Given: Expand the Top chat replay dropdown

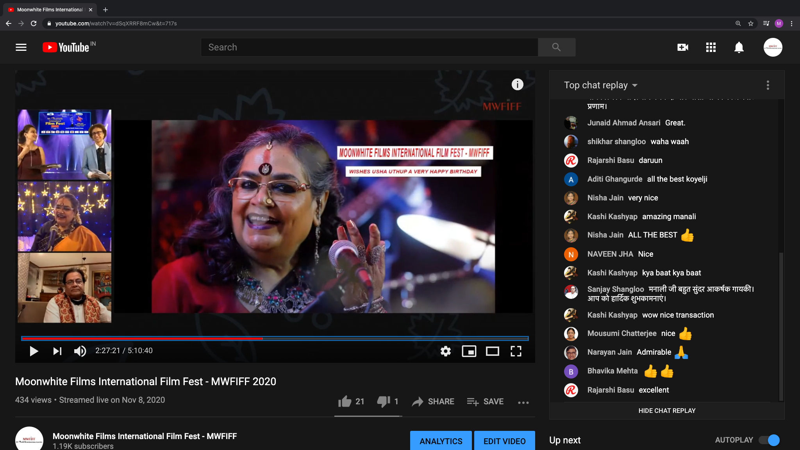Looking at the screenshot, I should [x=600, y=85].
